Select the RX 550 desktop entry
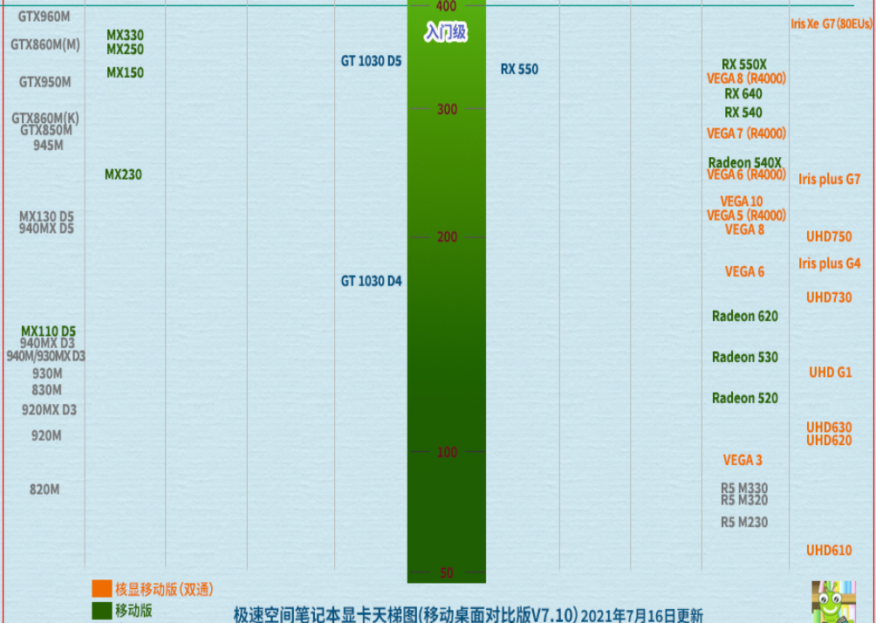This screenshot has width=876, height=623. [519, 69]
